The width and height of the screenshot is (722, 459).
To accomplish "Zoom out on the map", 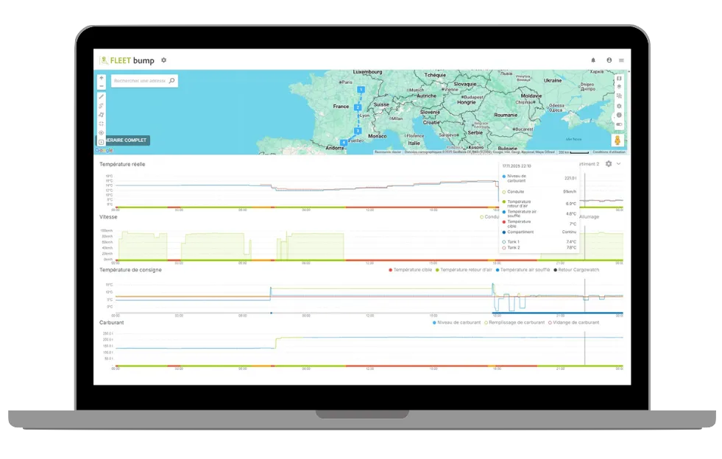I will tap(102, 85).
